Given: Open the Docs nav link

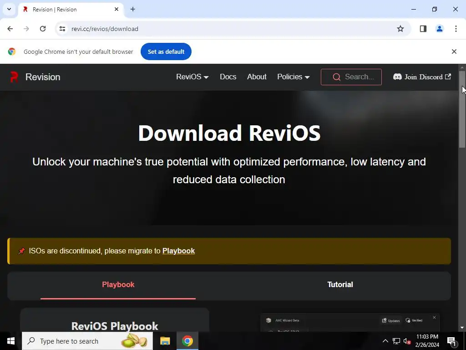Looking at the screenshot, I should [x=228, y=77].
